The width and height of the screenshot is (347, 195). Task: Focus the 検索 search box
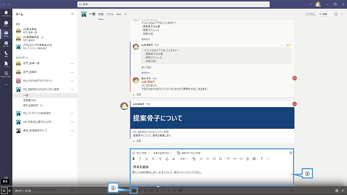tap(173, 4)
